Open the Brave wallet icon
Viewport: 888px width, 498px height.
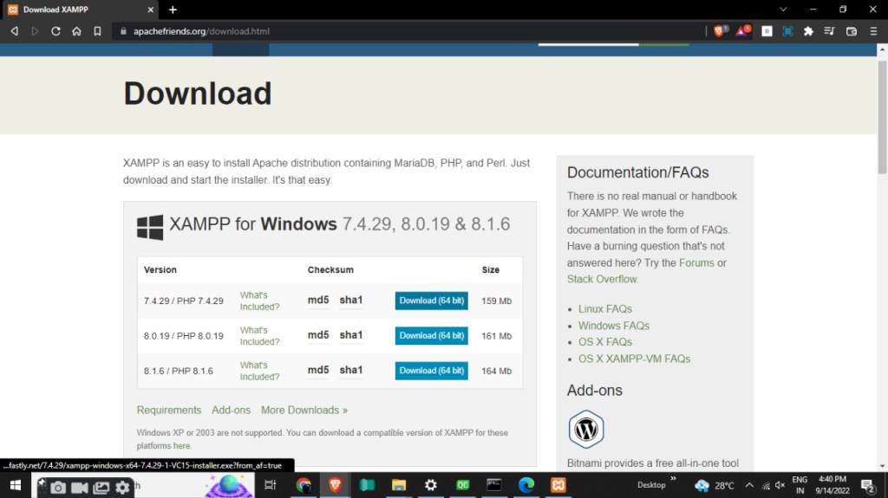pos(852,31)
